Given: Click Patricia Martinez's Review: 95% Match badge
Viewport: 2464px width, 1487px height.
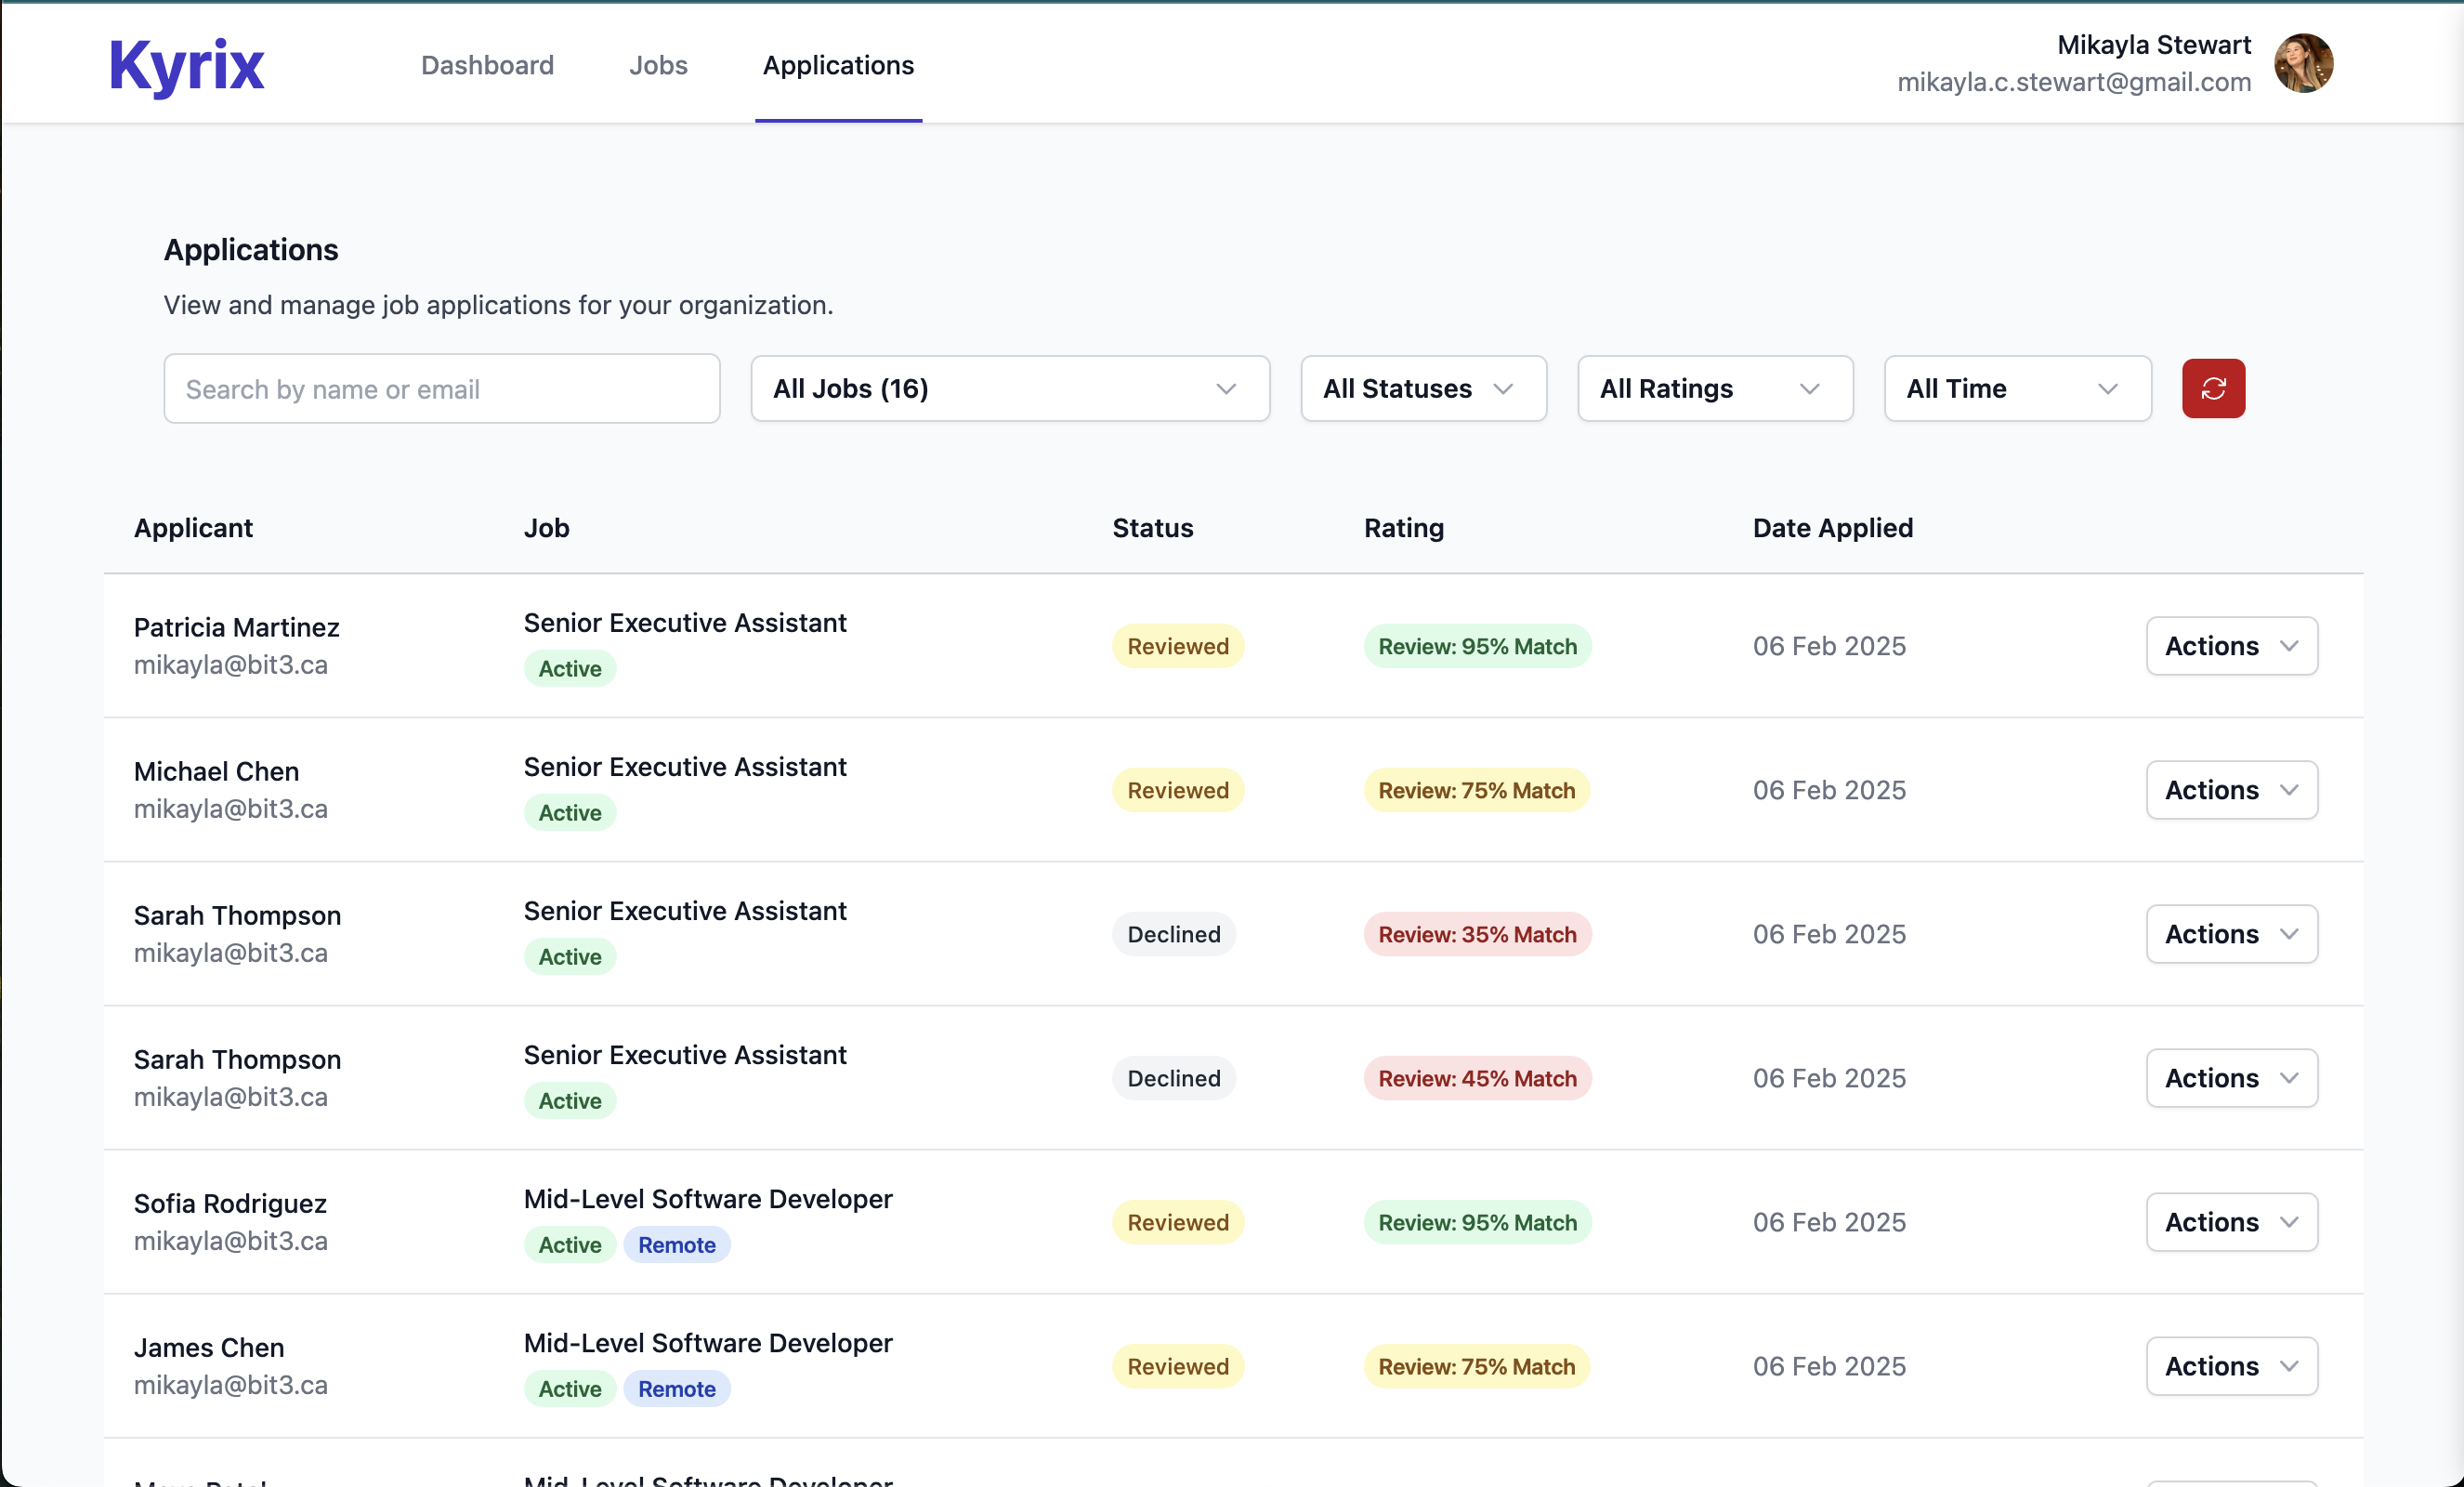Looking at the screenshot, I should [1476, 646].
